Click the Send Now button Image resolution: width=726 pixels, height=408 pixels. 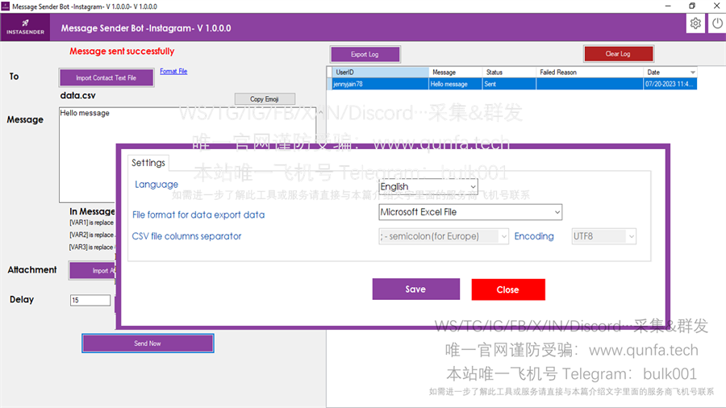(x=148, y=343)
